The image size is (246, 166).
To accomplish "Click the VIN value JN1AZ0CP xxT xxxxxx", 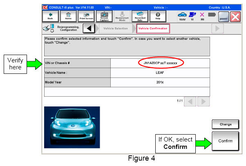I will click(160, 63).
